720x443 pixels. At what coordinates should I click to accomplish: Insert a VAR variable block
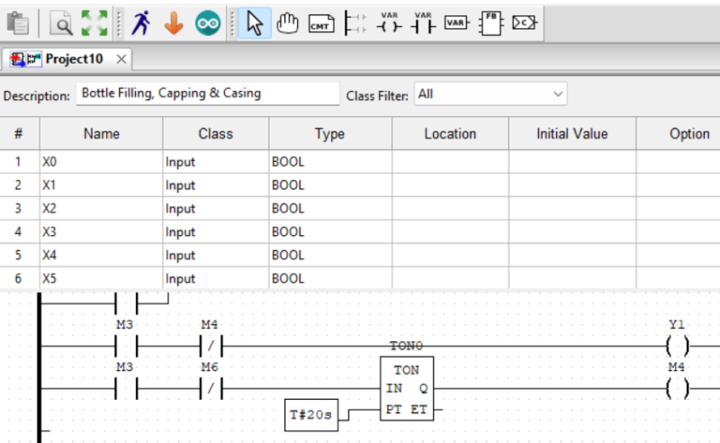[x=456, y=23]
